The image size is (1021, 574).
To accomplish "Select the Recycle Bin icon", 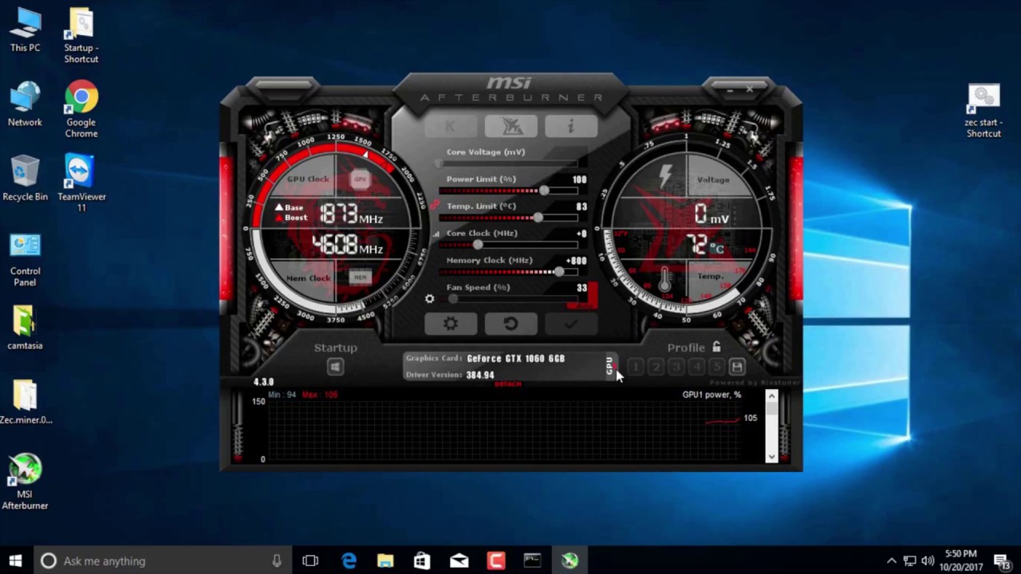I will [x=25, y=179].
